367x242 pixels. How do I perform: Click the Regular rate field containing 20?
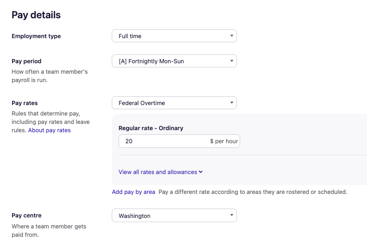(x=162, y=141)
